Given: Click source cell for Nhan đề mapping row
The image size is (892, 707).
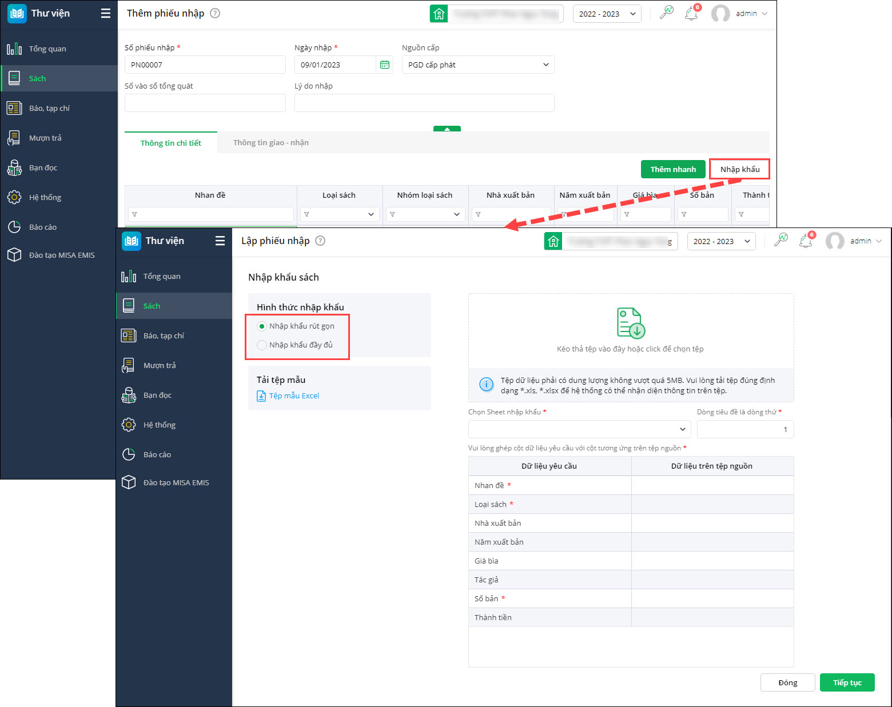Looking at the screenshot, I should 712,485.
